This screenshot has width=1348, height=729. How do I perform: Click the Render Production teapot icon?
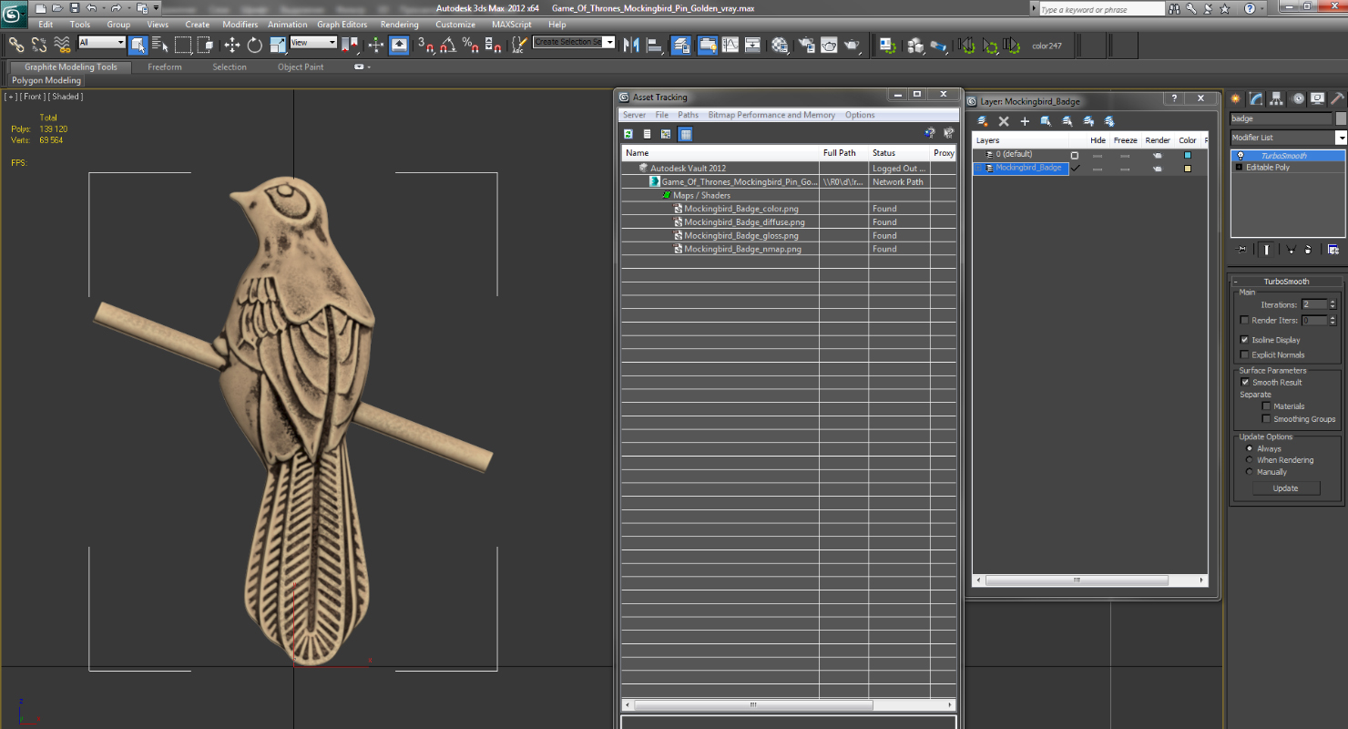point(852,45)
